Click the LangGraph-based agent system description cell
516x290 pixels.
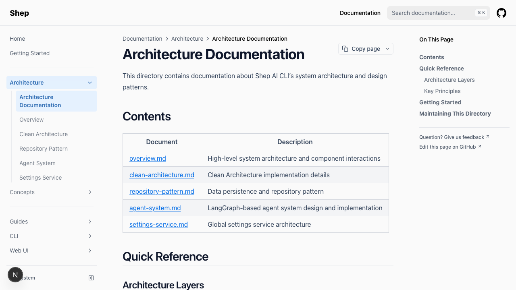(295, 208)
